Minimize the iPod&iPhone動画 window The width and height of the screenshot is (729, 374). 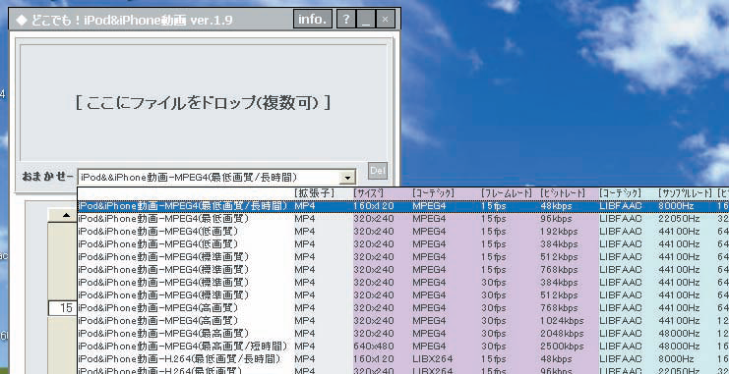pyautogui.click(x=365, y=20)
